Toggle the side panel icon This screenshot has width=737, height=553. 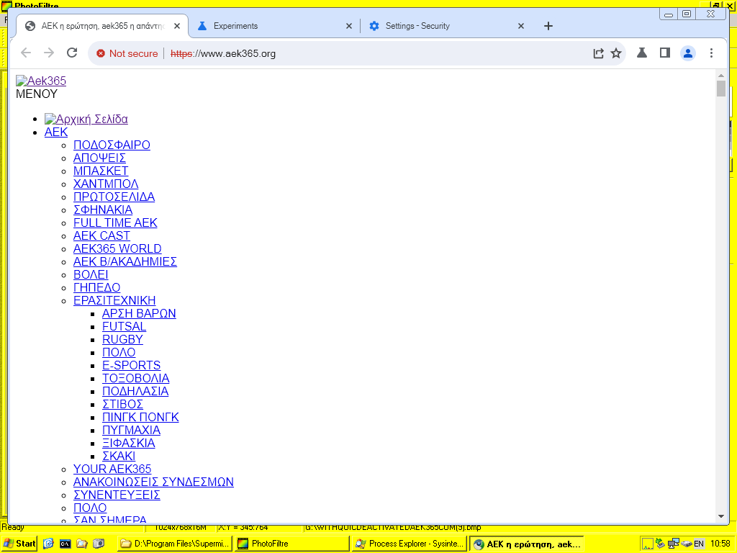(664, 53)
